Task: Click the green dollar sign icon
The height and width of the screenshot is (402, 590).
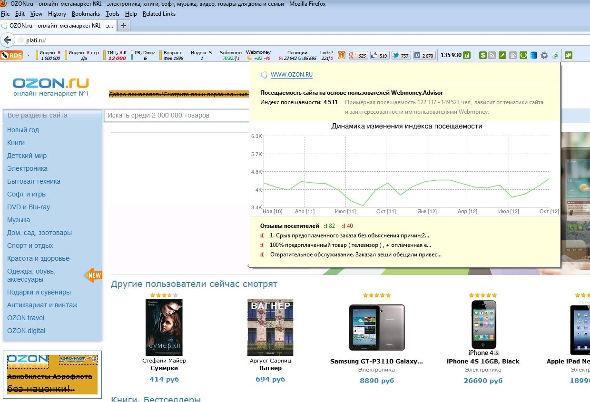Action: pyautogui.click(x=483, y=55)
